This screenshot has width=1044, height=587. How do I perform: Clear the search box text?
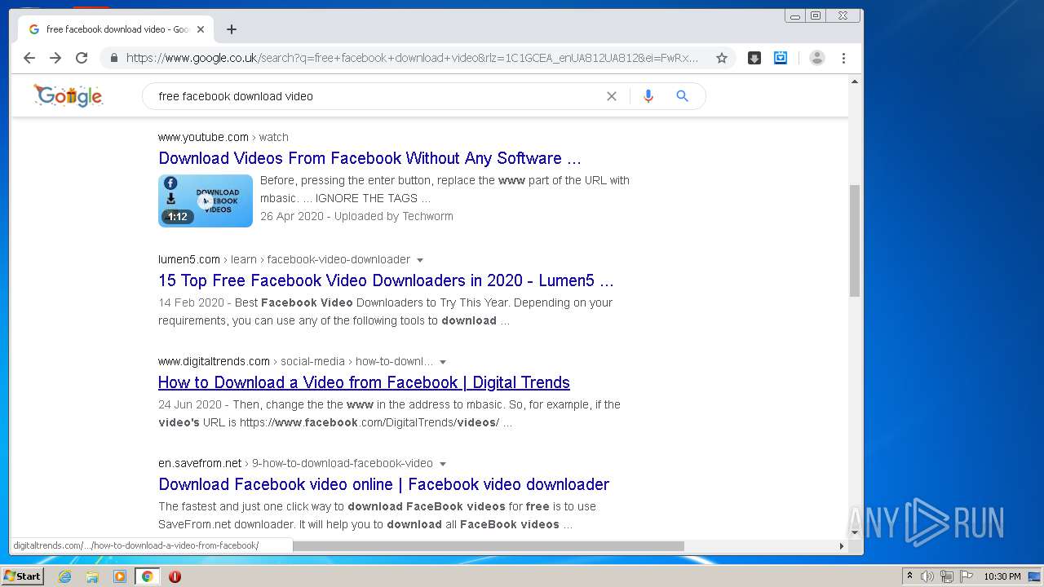pyautogui.click(x=612, y=96)
